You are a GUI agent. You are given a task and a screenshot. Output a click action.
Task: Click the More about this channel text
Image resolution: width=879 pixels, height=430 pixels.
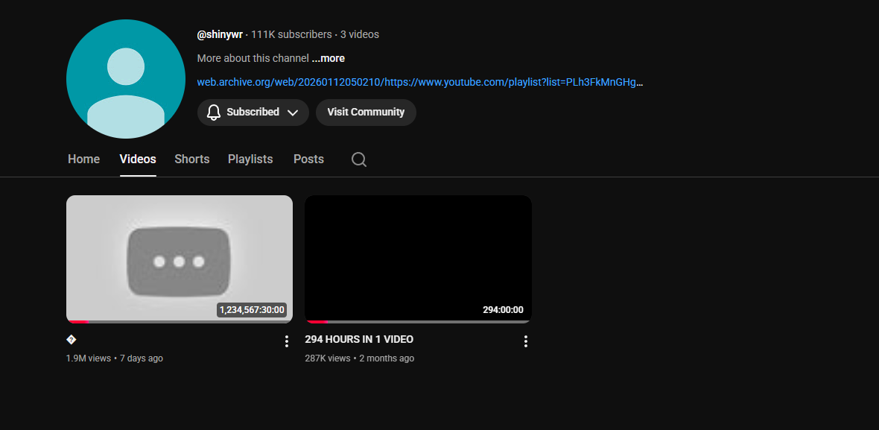point(253,58)
